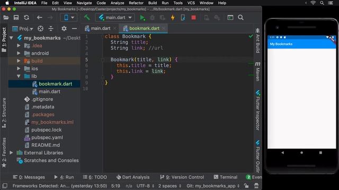Image resolution: width=339 pixels, height=190 pixels.
Task: Open the main.dart run configuration dropdown
Action: [115, 17]
